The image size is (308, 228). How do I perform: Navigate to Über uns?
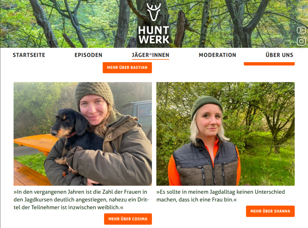click(279, 55)
